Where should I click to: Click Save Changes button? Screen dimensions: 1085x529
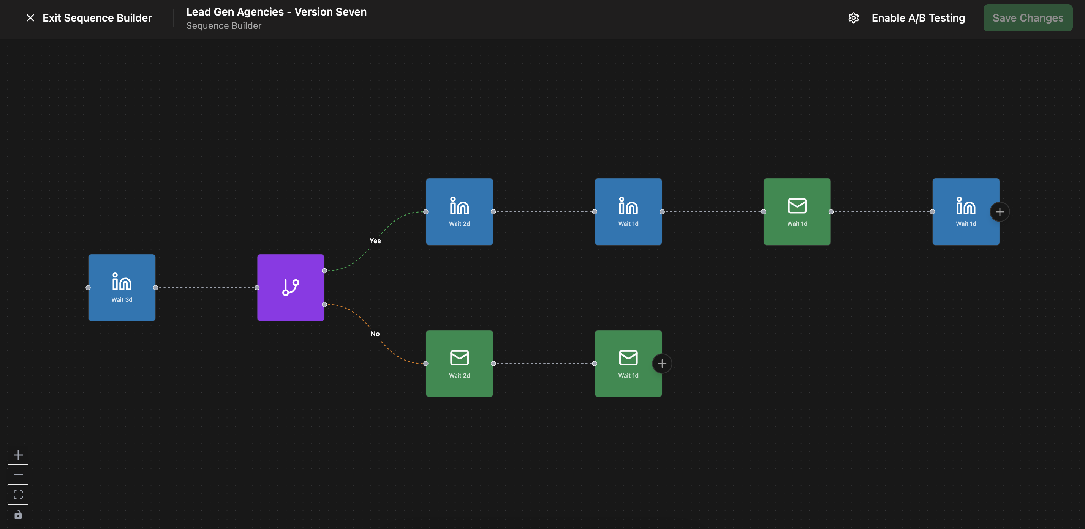point(1027,18)
